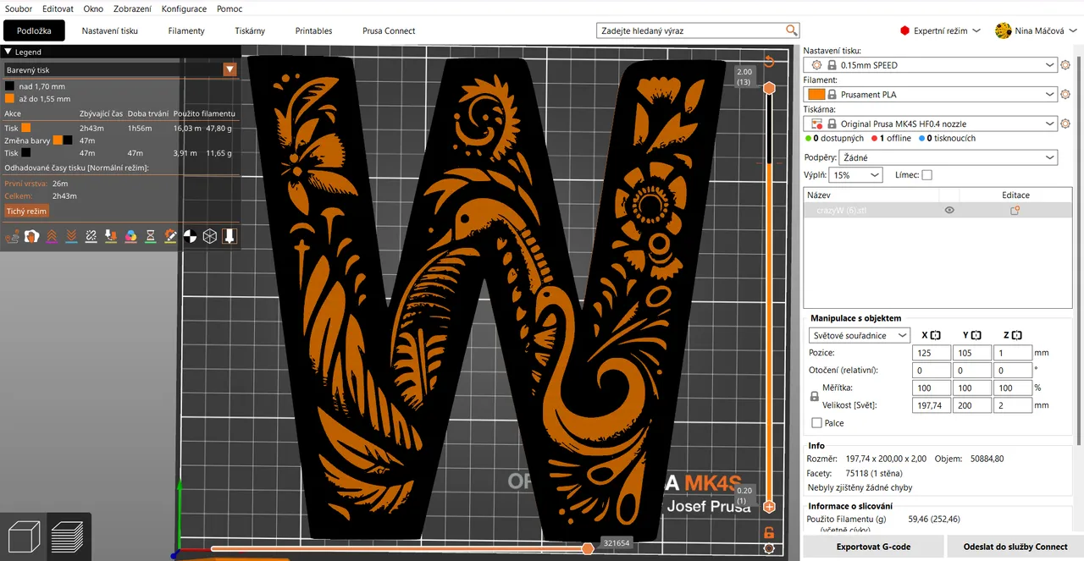
Task: Open print settings gear next to 0.15mm SPEED
Action: pos(1065,65)
